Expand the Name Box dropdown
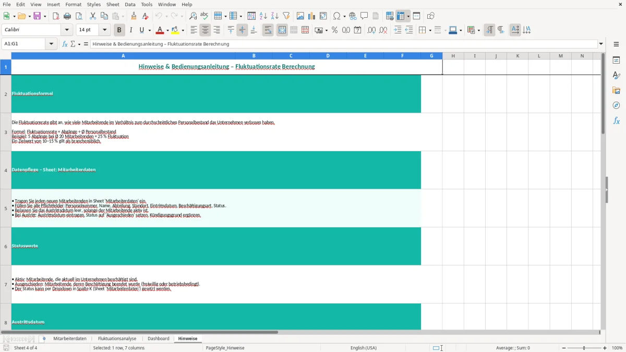The image size is (626, 352). (52, 44)
